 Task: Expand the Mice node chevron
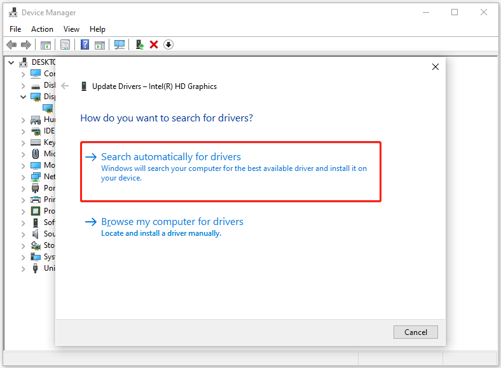pos(23,154)
